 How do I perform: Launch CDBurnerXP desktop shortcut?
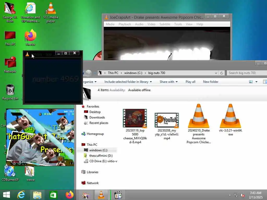click(x=10, y=174)
